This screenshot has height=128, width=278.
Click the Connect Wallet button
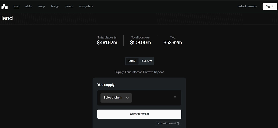(x=139, y=114)
